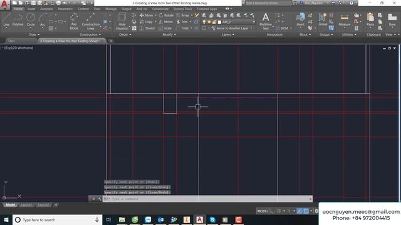This screenshot has width=401, height=225.
Task: Select the Mirror tool
Action: pyautogui.click(x=165, y=22)
